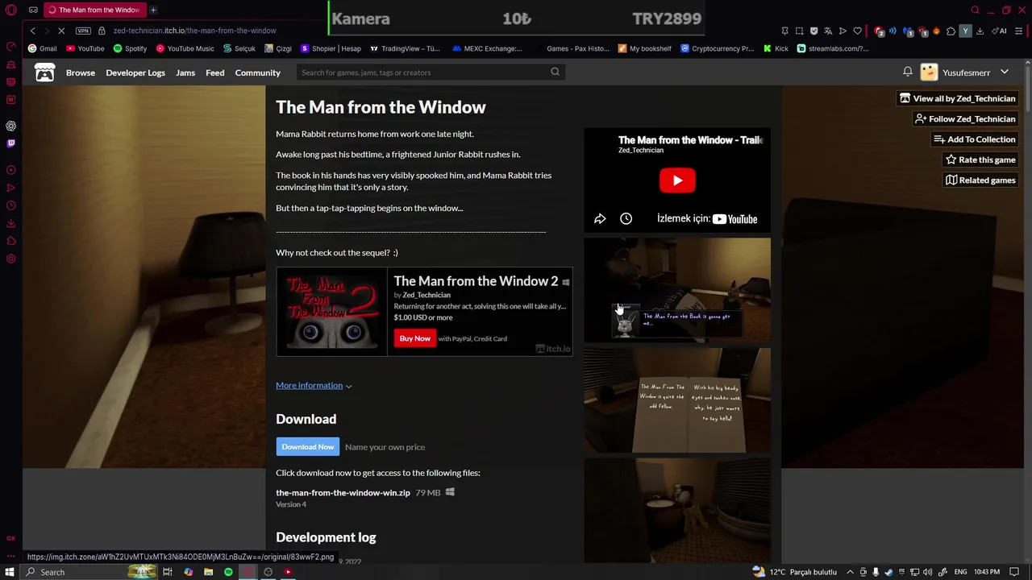Click the-man-from-the-window-win.zip filename

pos(343,492)
